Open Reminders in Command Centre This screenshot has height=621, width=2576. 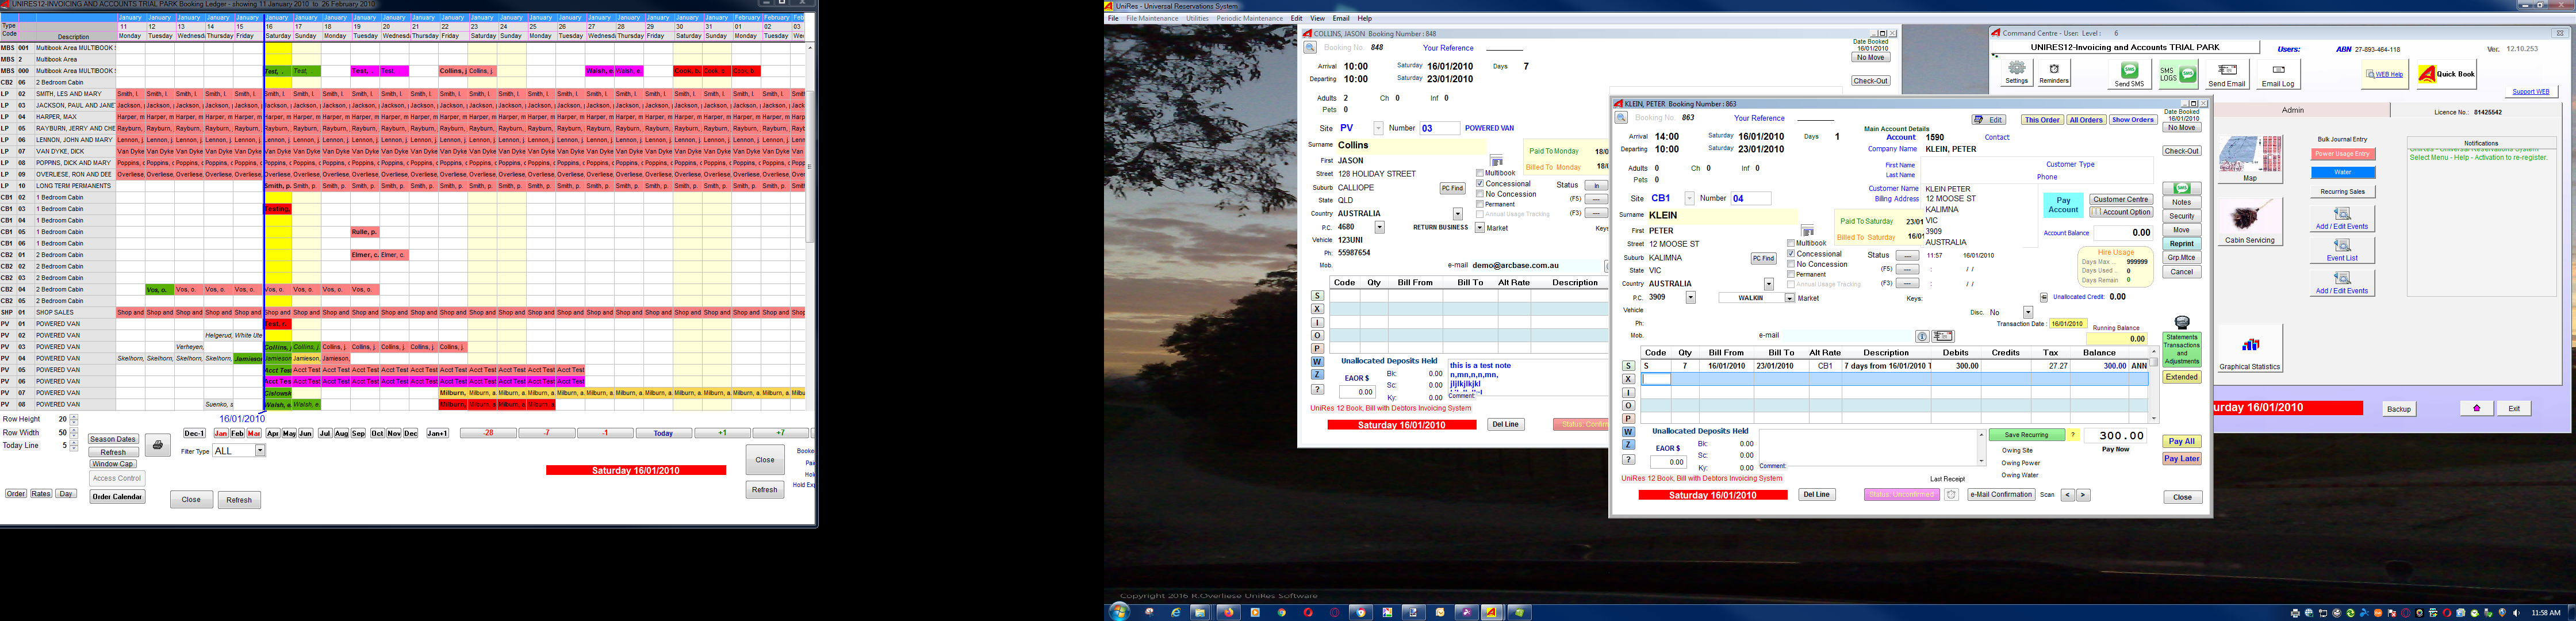(2054, 72)
